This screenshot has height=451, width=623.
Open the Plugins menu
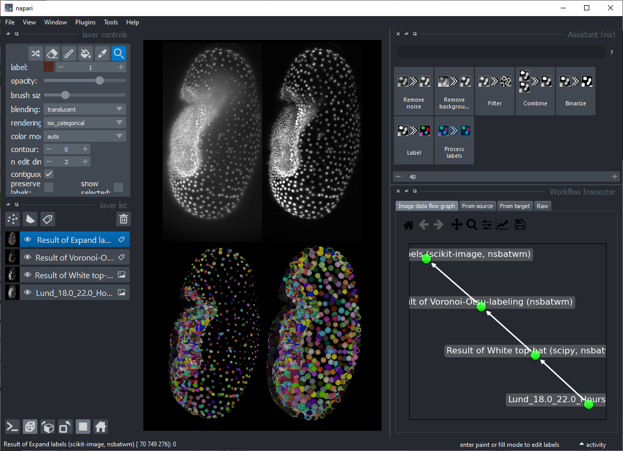pyautogui.click(x=85, y=22)
